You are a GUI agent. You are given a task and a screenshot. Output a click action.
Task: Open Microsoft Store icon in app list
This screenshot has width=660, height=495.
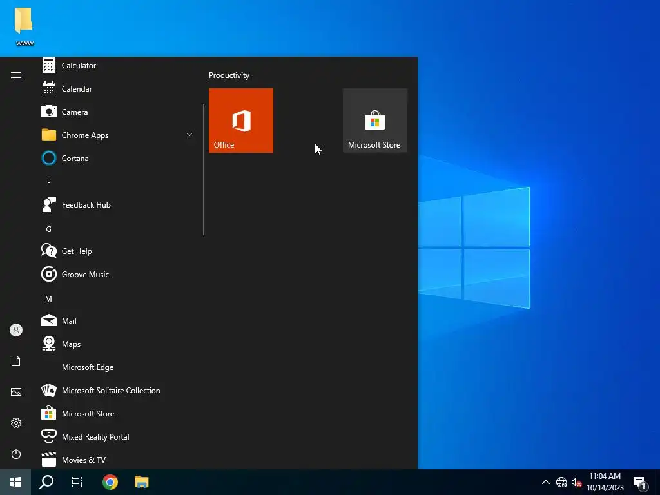(x=49, y=413)
